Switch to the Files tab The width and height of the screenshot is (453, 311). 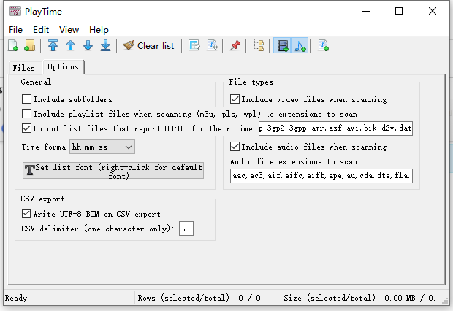23,68
